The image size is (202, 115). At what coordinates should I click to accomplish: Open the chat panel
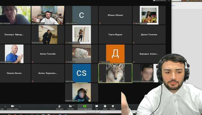(x=97, y=106)
